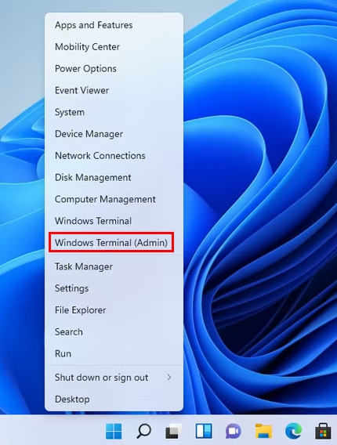Image resolution: width=337 pixels, height=445 pixels.
Task: Choose Search in the context menu
Action: pos(114,331)
